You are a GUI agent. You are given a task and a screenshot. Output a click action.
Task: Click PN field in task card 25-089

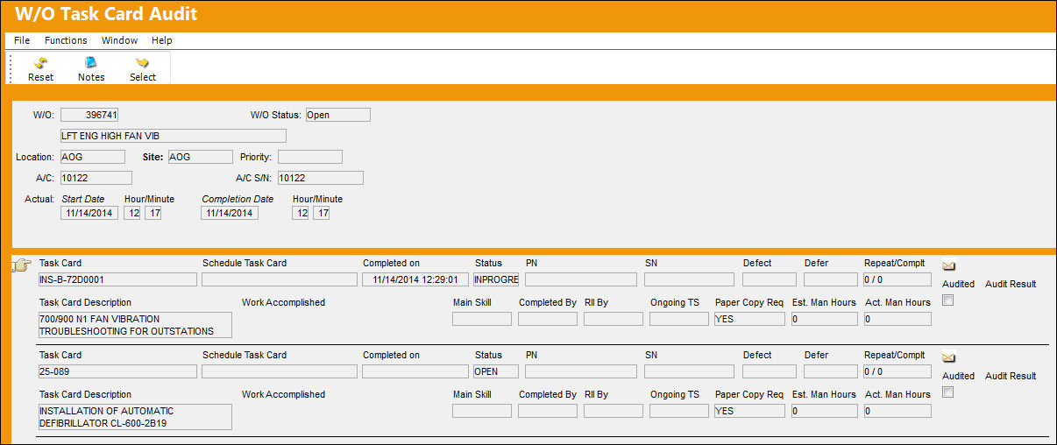(580, 371)
